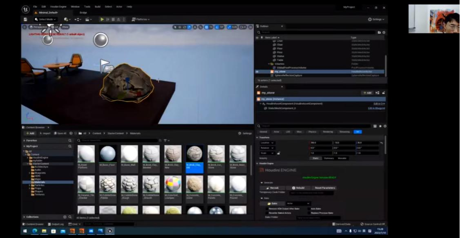Click the lock scale ratio icon
The width and height of the screenshot is (460, 238).
point(279,153)
